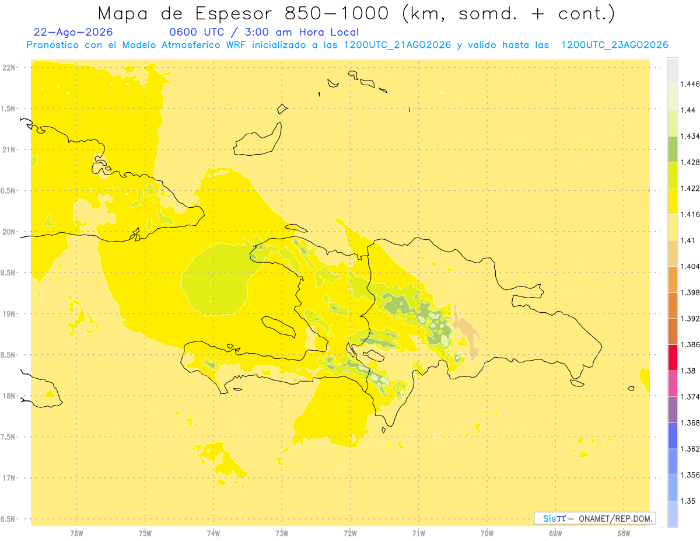Click the legend value 1.368

(691, 423)
